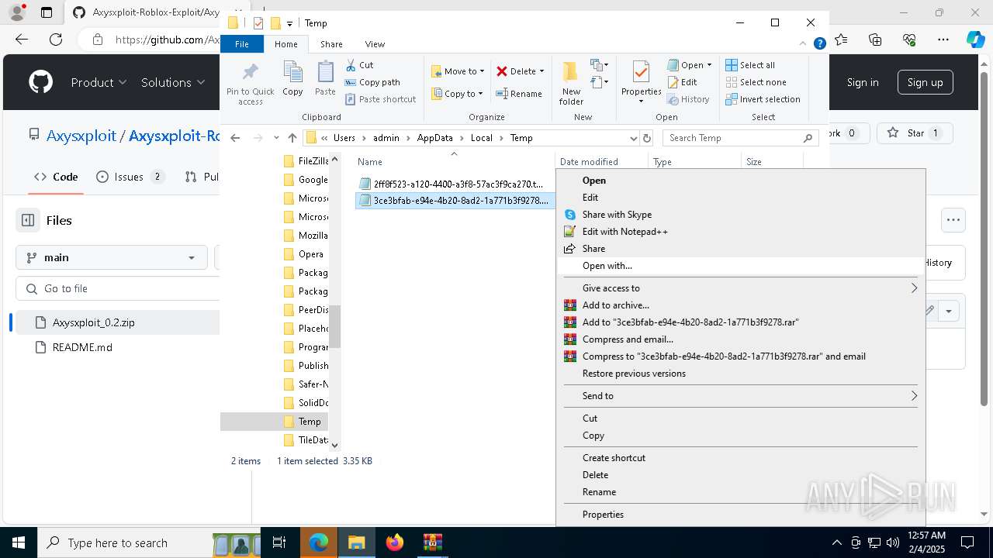Select Restore previous versions
This screenshot has width=993, height=558.
click(x=741, y=374)
